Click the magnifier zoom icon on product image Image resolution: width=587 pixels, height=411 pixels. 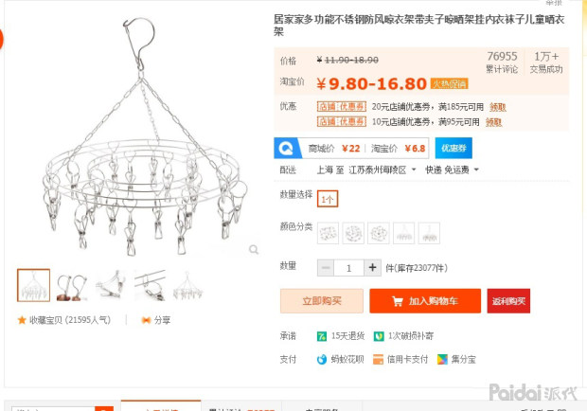pyautogui.click(x=254, y=249)
